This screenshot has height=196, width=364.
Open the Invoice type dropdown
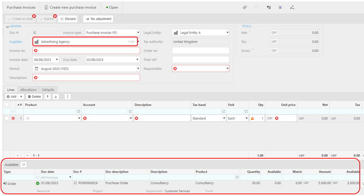(138, 33)
